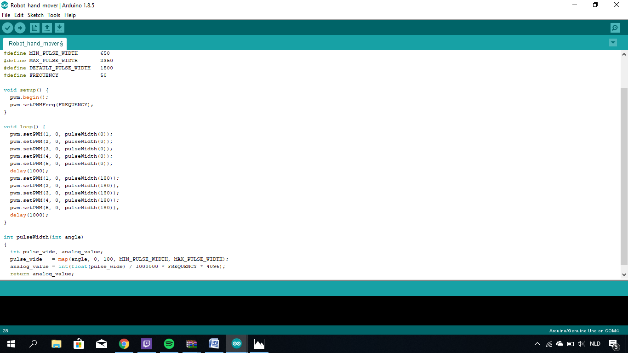Click the editor vertical scrollbar thumb
Screen dimensions: 628x353
click(624, 176)
